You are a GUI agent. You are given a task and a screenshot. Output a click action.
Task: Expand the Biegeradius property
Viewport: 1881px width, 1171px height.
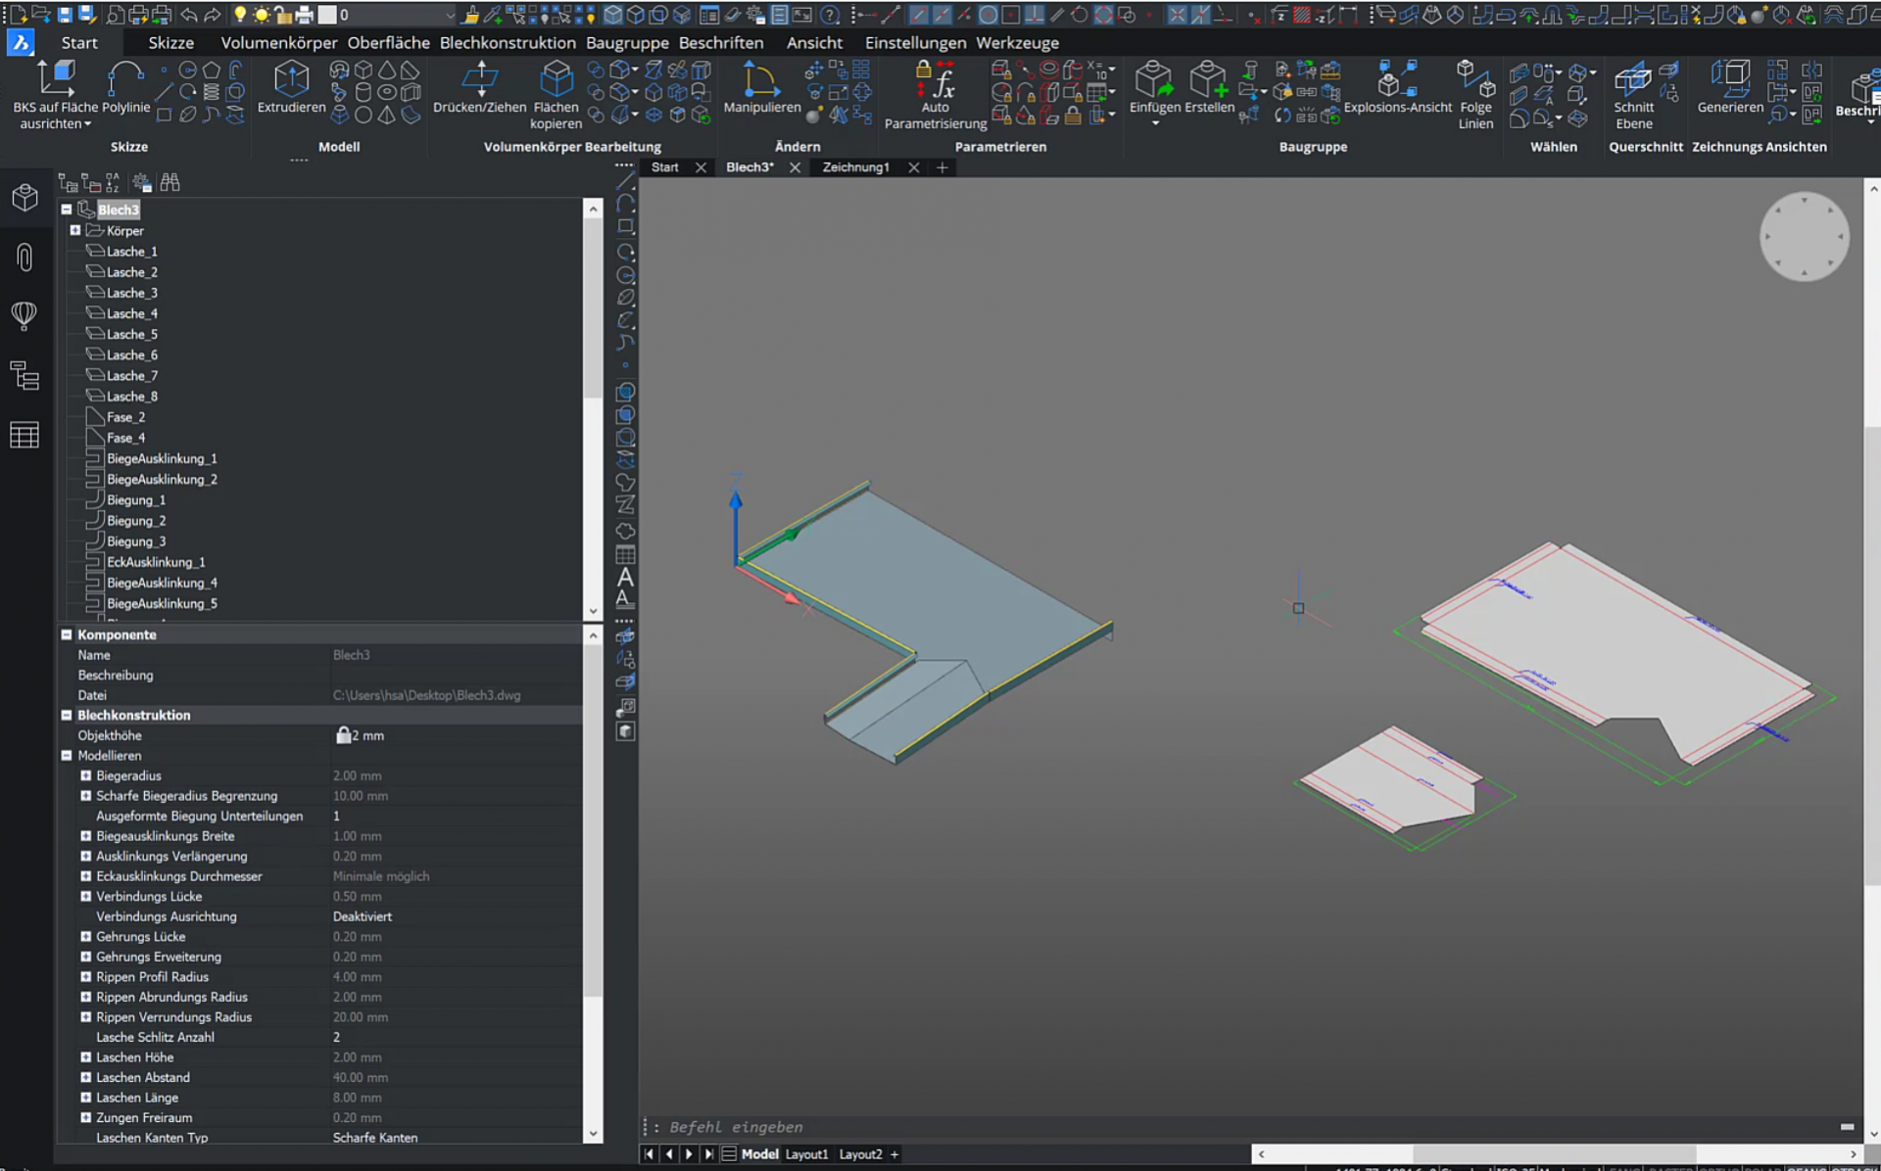(85, 775)
